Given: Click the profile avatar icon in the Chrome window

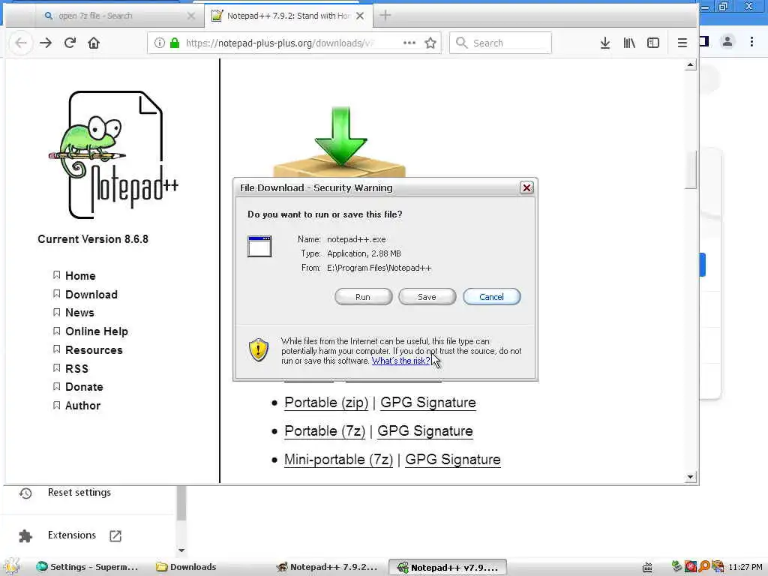Looking at the screenshot, I should (727, 42).
